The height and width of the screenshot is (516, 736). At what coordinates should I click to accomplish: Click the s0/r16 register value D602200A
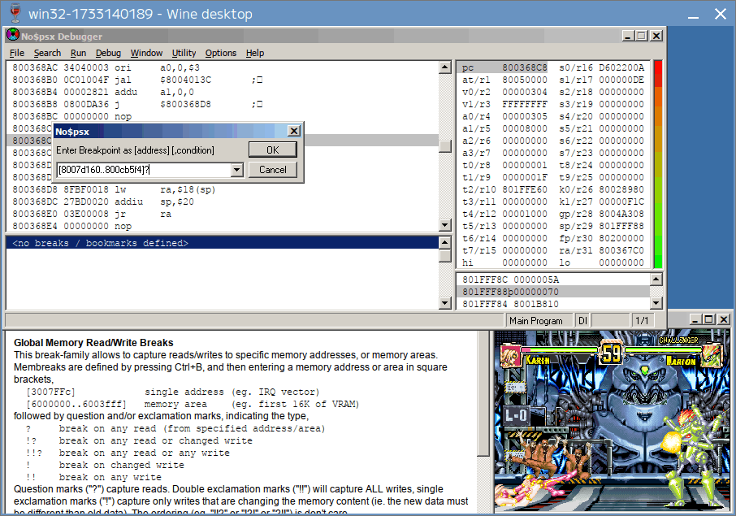pyautogui.click(x=621, y=67)
